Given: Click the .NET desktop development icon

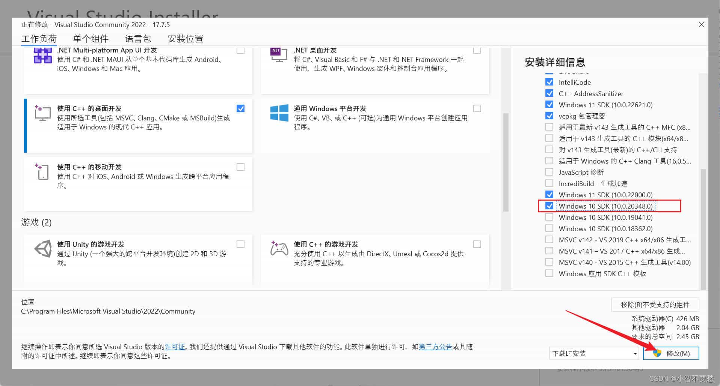Looking at the screenshot, I should point(279,55).
